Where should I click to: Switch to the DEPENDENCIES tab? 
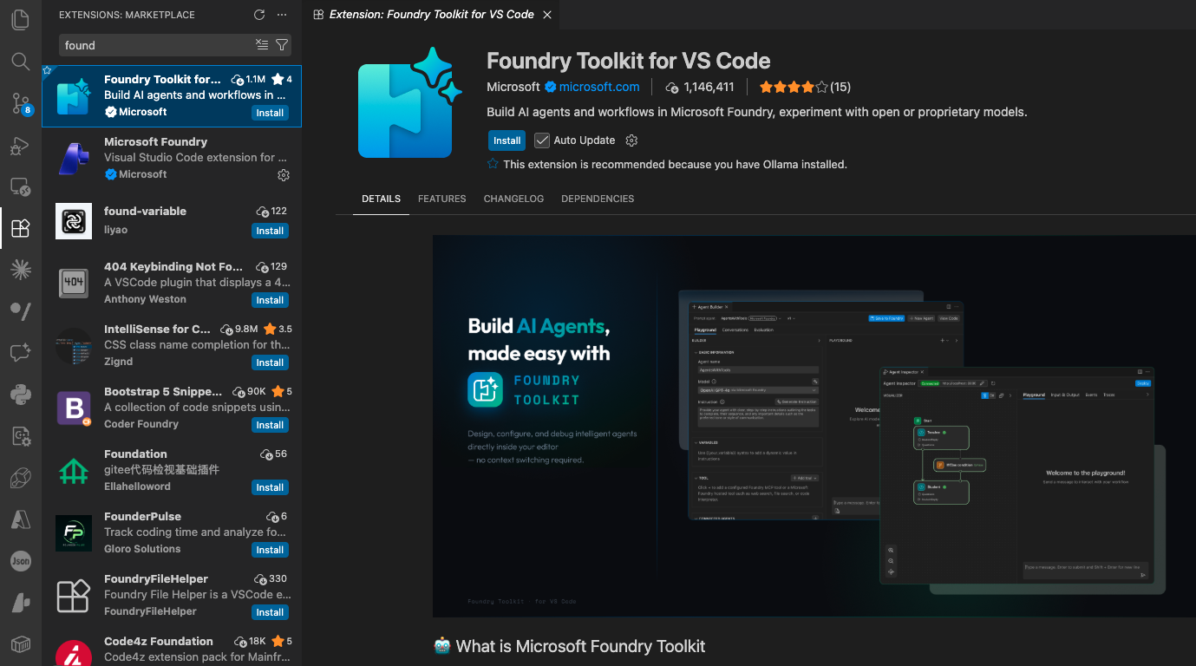coord(598,199)
